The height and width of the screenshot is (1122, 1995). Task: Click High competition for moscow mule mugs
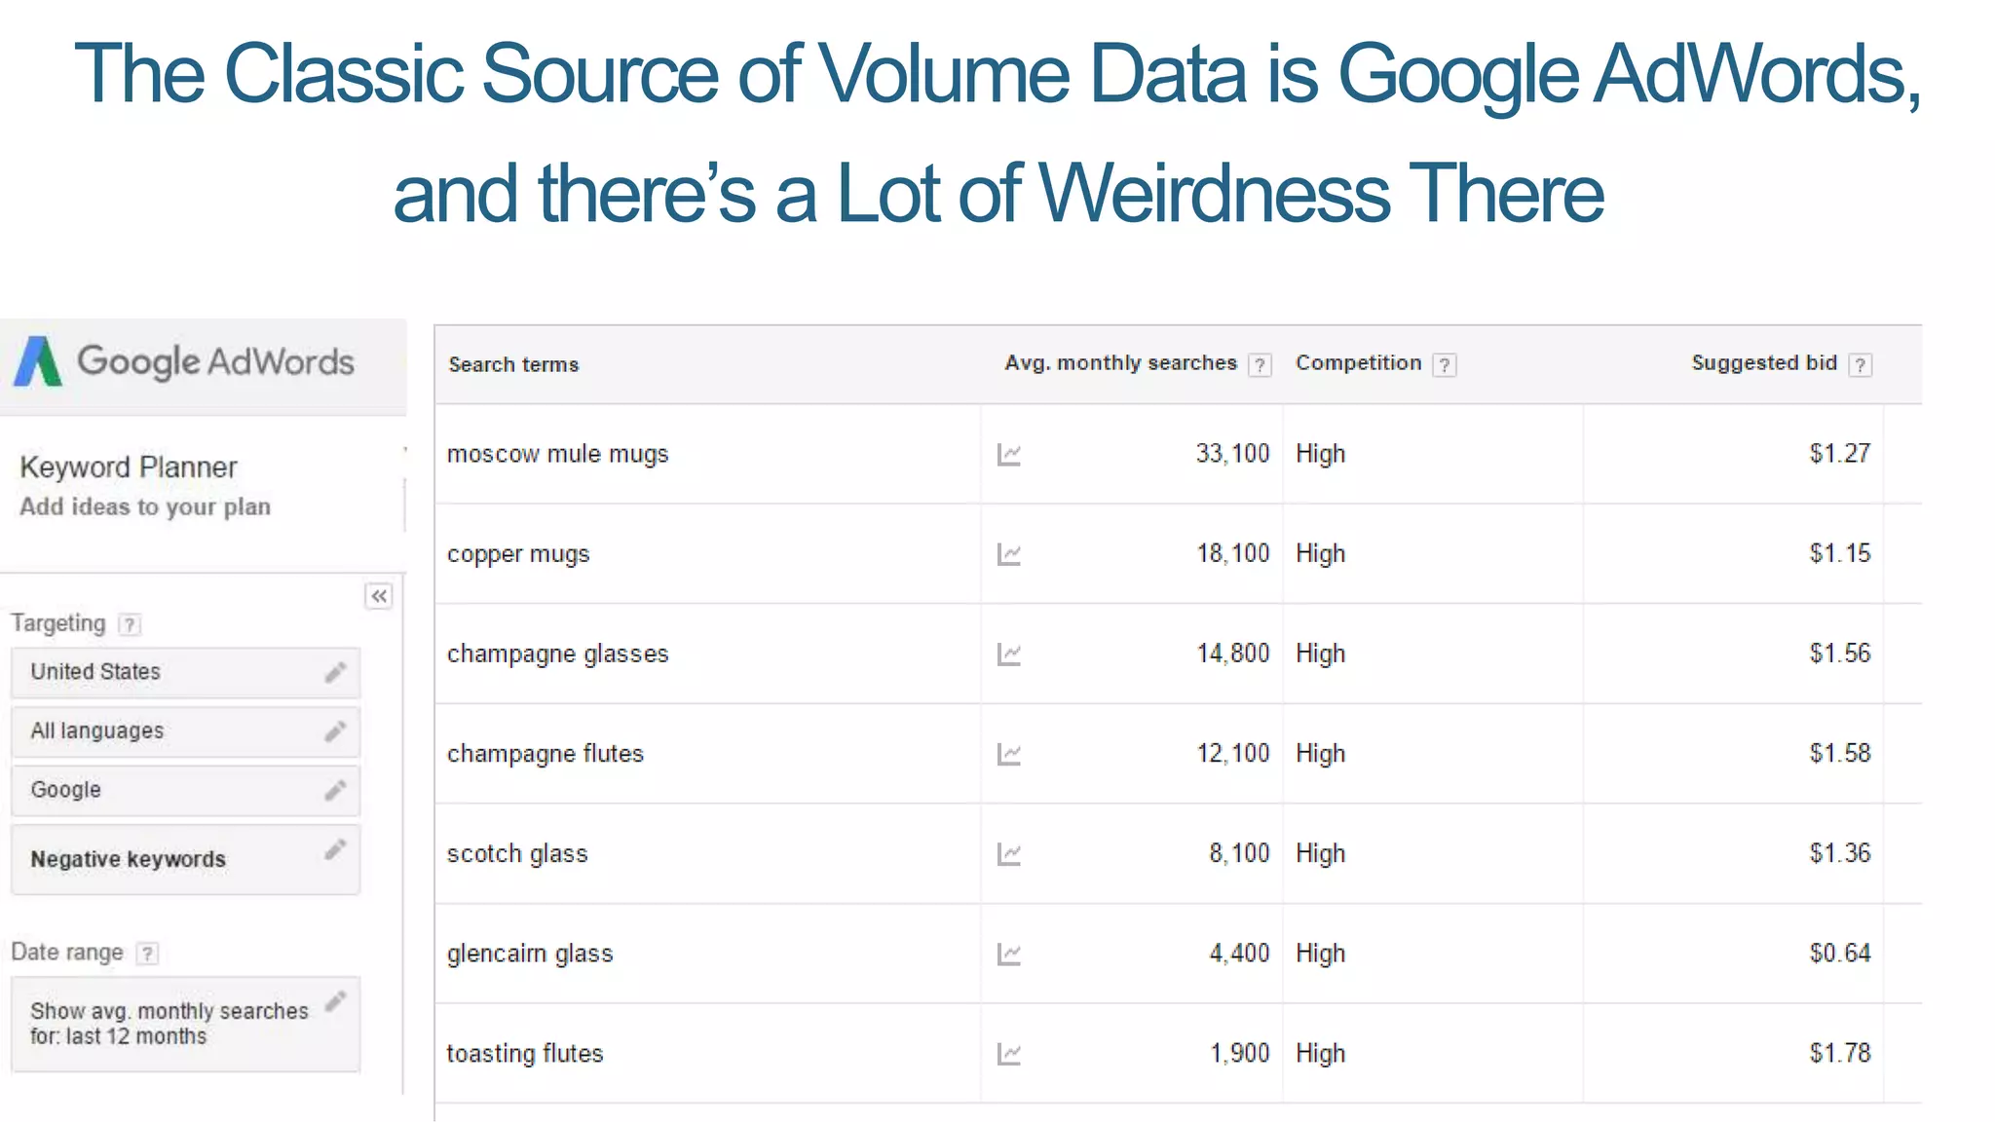[1320, 455]
